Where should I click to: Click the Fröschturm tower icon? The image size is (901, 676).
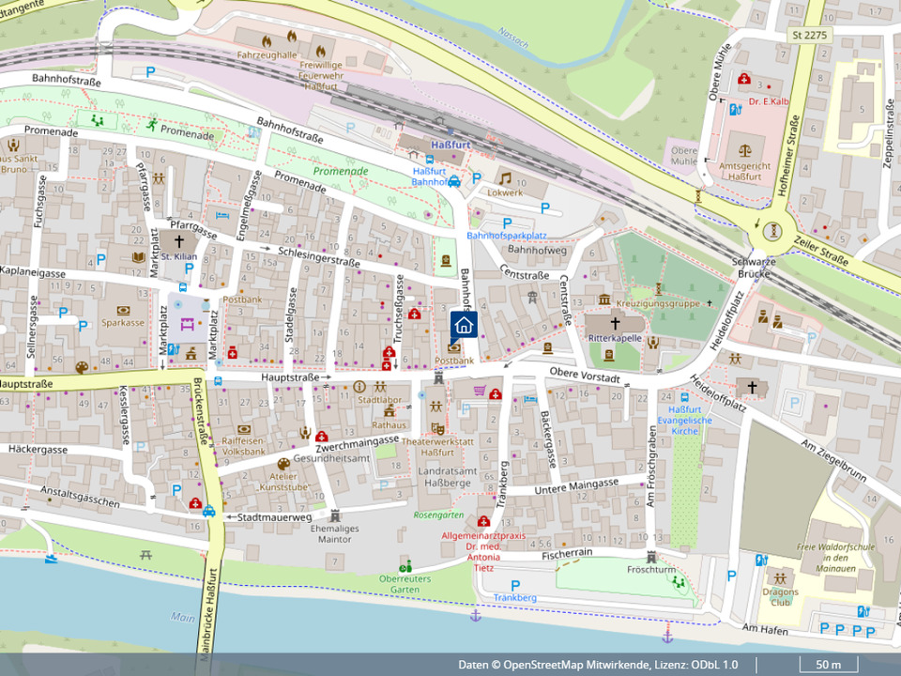click(651, 556)
